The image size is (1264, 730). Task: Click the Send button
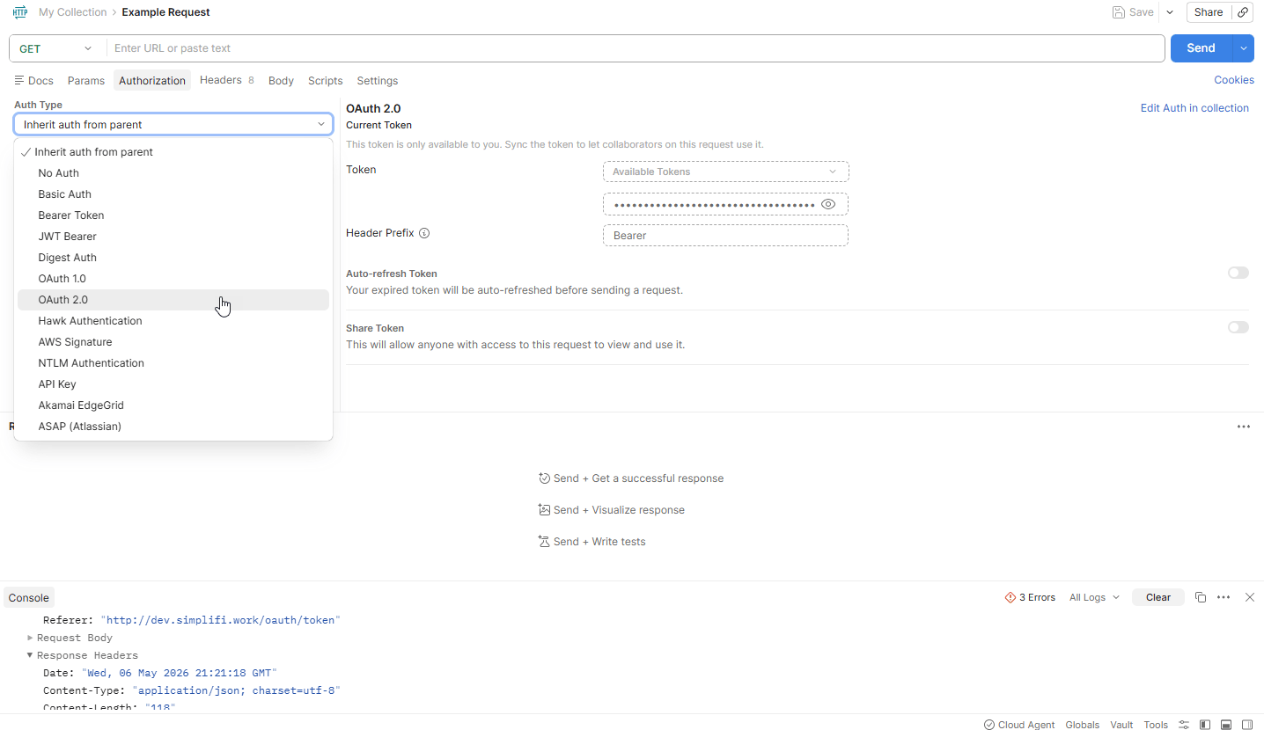click(x=1201, y=48)
